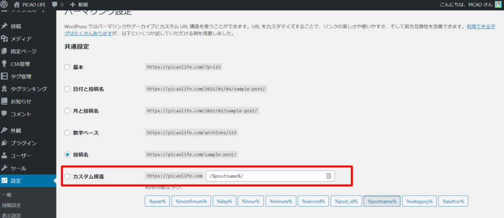
Task: Select the カスタム構造 radio button
Action: (x=67, y=176)
